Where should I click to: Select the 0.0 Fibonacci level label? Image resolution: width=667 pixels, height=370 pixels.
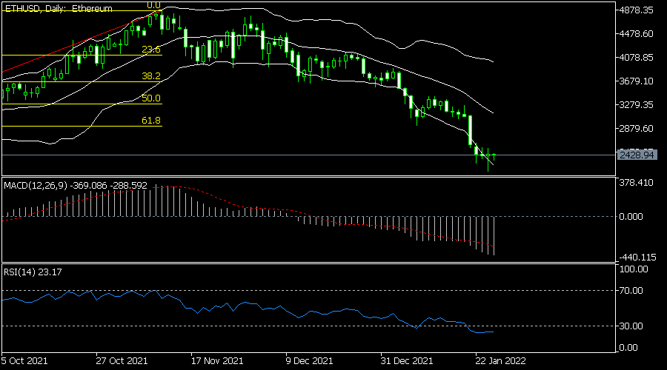coord(153,5)
